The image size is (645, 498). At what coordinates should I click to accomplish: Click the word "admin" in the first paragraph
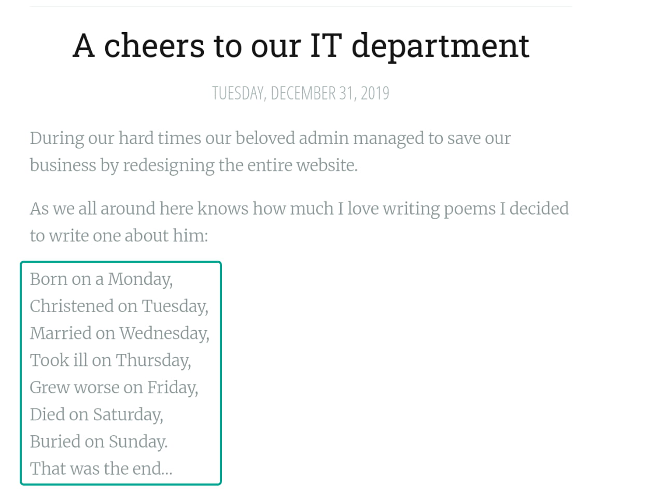[324, 138]
